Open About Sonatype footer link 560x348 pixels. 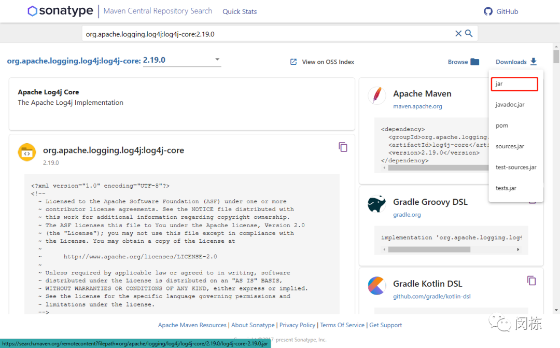253,325
